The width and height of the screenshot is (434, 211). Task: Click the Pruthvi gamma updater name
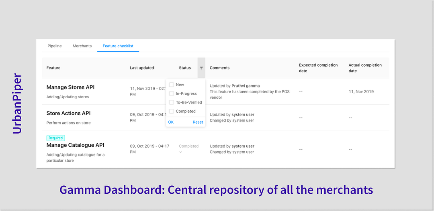pos(246,85)
